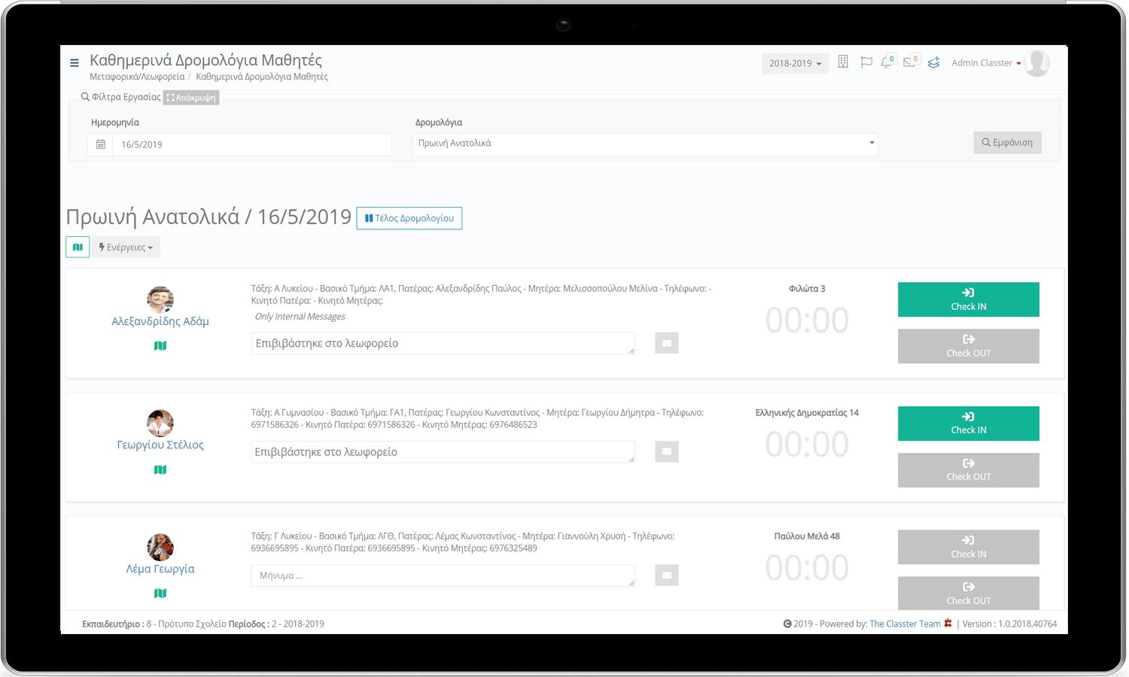The width and height of the screenshot is (1129, 677).
Task: Click the photo of Γεωργίου Στέλιος
Action: pos(160,423)
